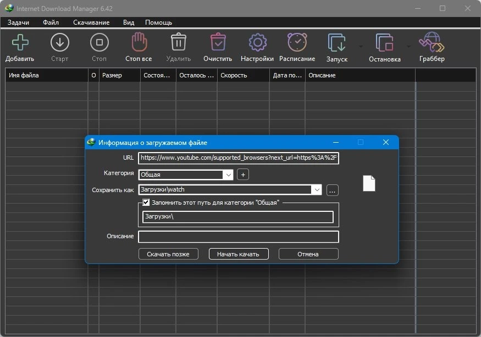Viewport: 481px width, 337px height.
Task: Open Настройки gear icon
Action: tap(257, 42)
